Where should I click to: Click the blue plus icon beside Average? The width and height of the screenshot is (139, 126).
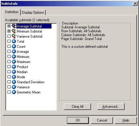[14, 51]
